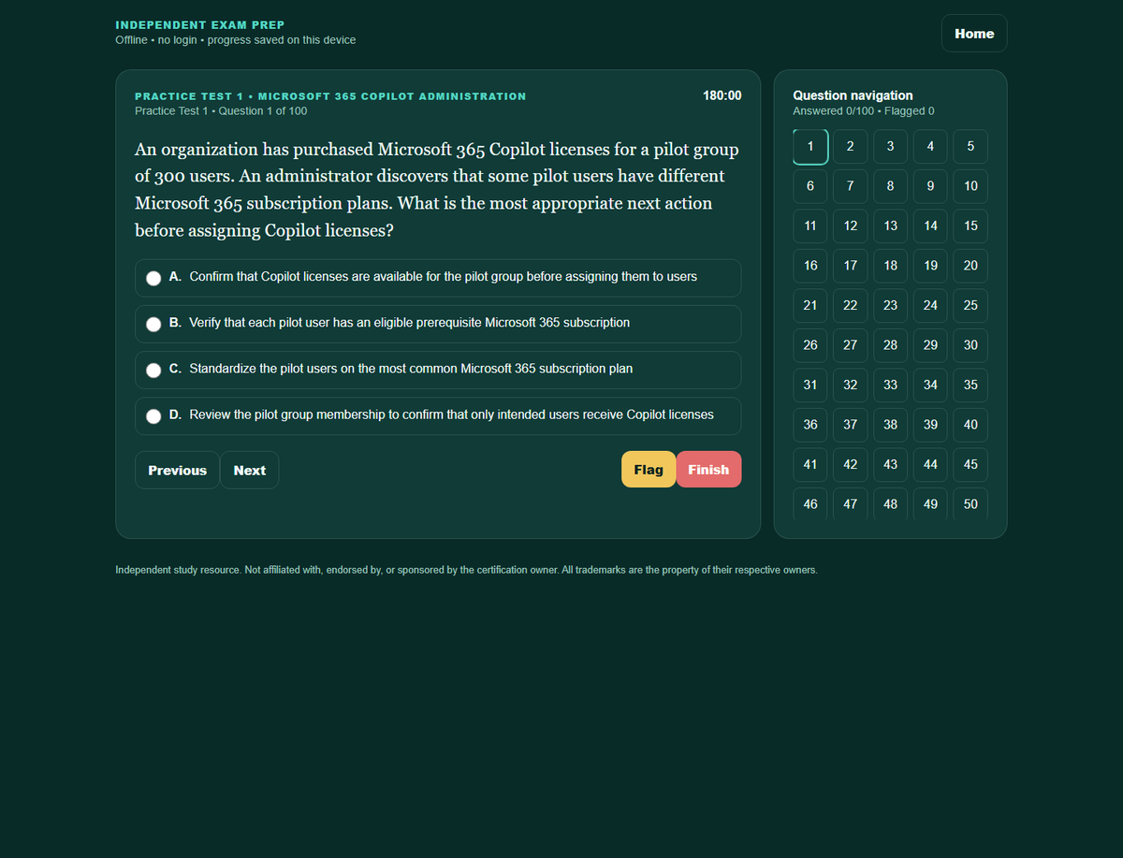
Task: Go to question 30
Action: pos(970,344)
